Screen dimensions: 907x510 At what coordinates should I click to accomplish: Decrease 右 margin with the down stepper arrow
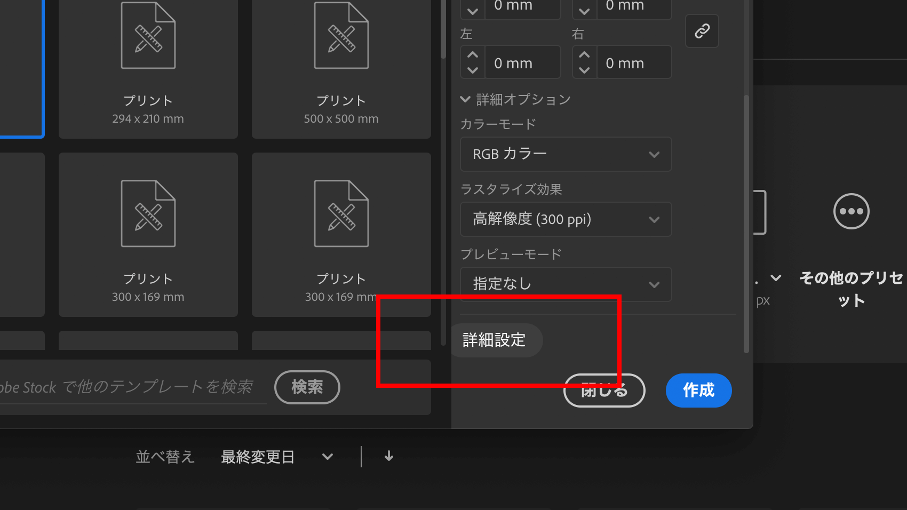point(584,70)
